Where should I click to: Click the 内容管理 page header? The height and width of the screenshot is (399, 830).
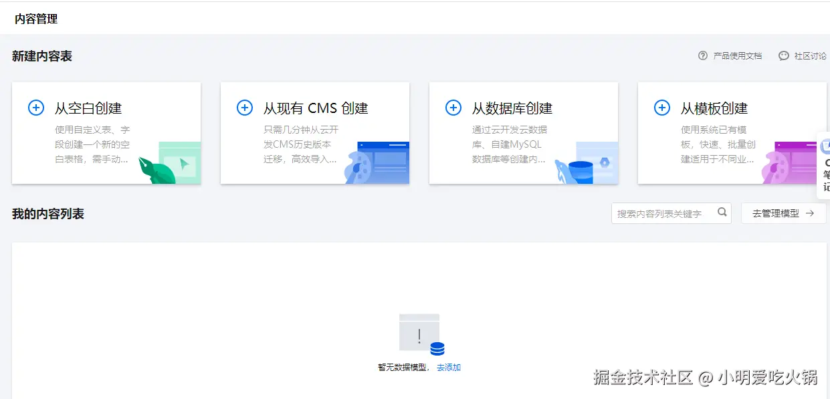pyautogui.click(x=35, y=19)
